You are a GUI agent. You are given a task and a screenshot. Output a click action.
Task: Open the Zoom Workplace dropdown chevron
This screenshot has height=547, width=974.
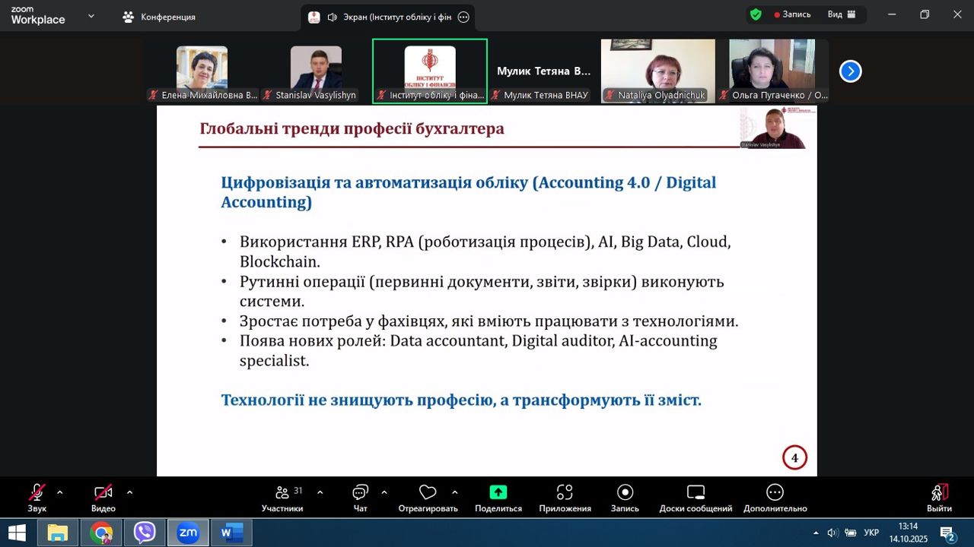tap(91, 16)
